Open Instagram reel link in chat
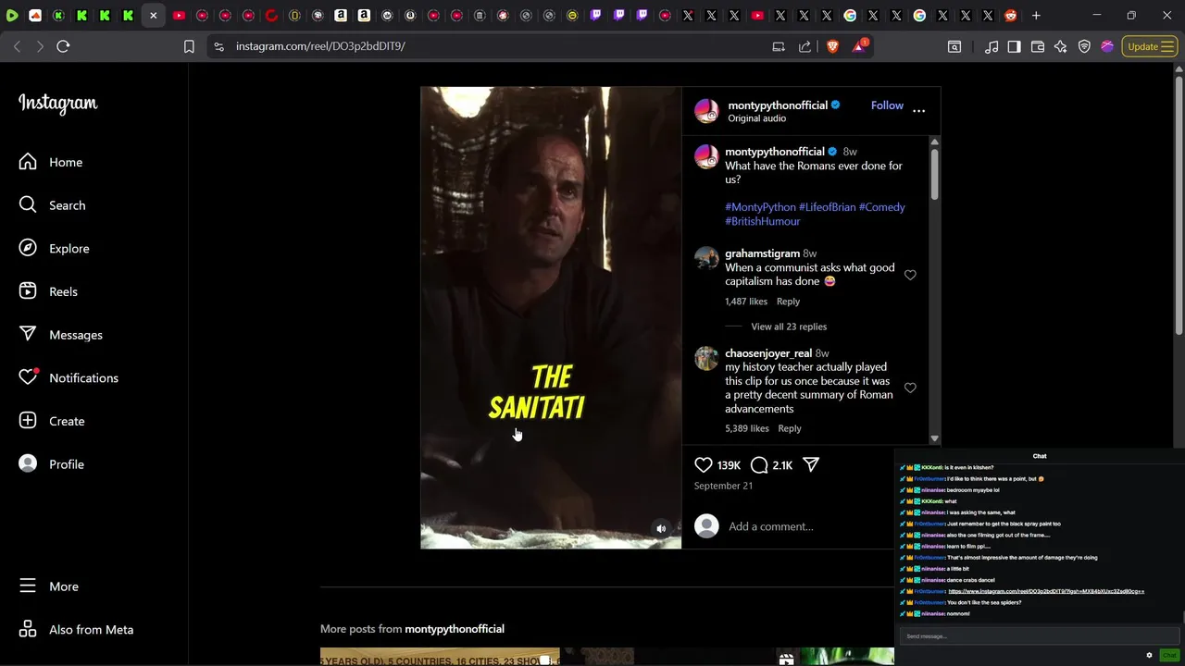Viewport: 1185px width, 666px height. click(1046, 591)
